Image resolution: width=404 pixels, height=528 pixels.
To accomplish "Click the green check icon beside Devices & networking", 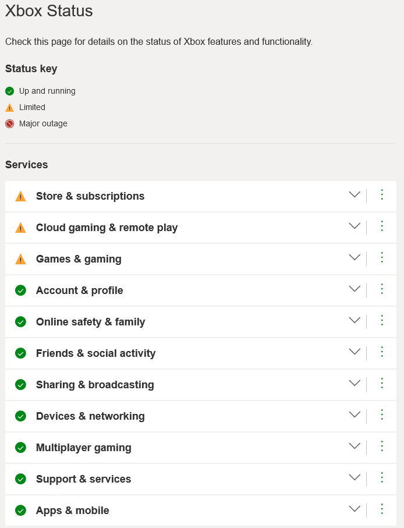I will [x=20, y=416].
